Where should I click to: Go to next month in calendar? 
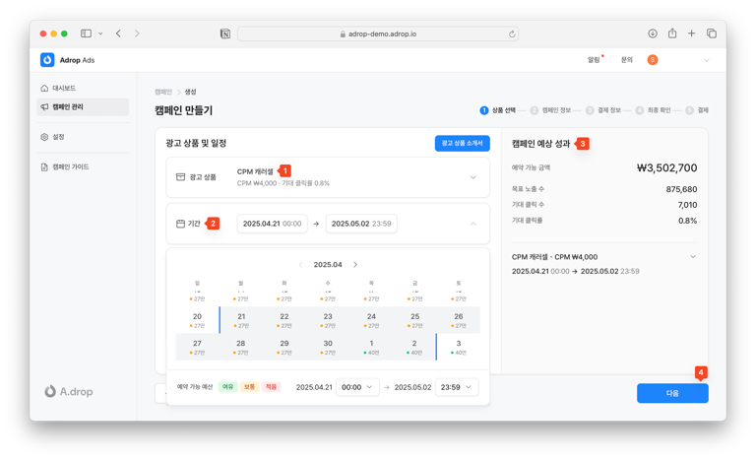tap(355, 265)
